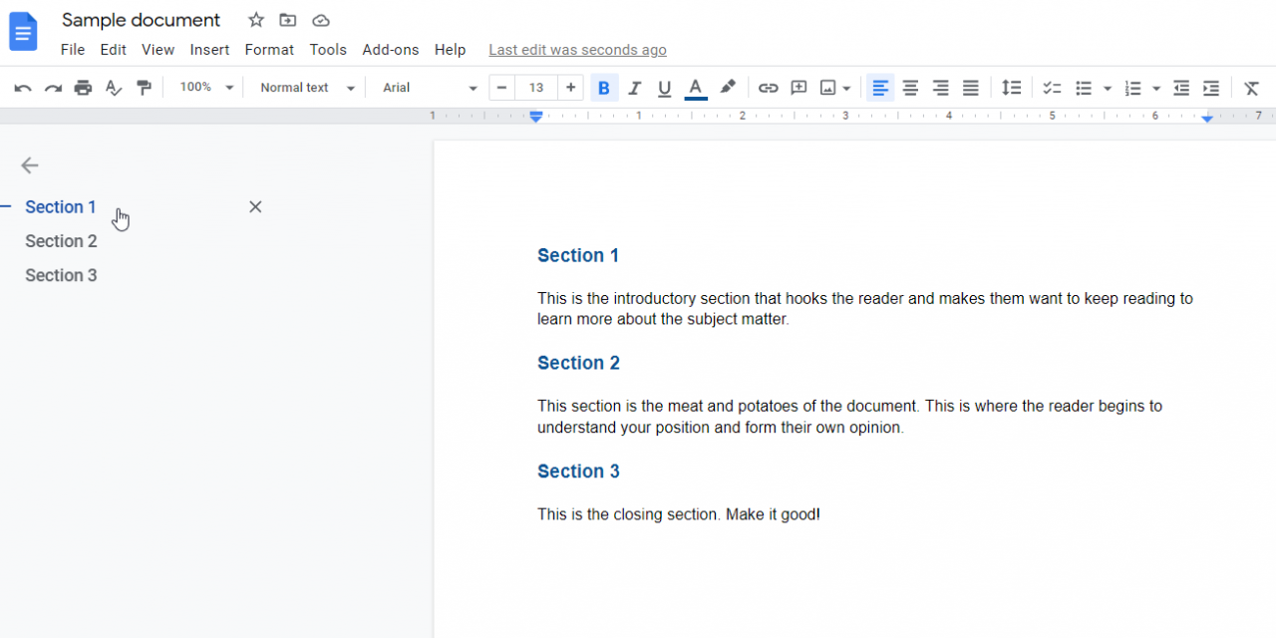Toggle italic formatting
The width and height of the screenshot is (1276, 638).
634,88
